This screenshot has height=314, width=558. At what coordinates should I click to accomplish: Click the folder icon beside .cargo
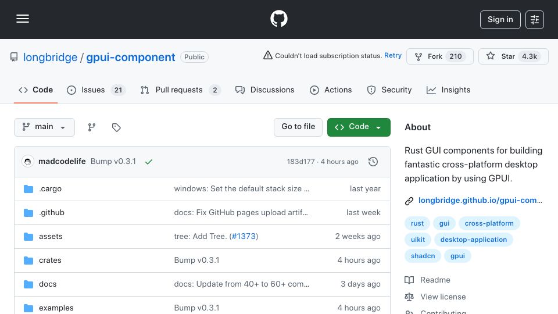pyautogui.click(x=28, y=188)
